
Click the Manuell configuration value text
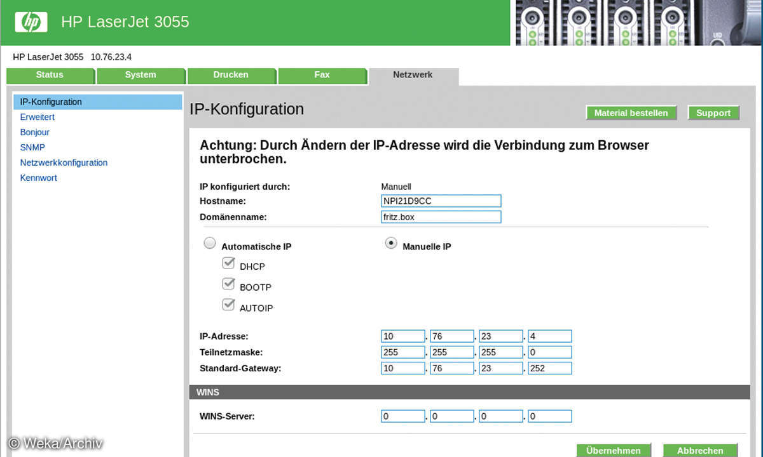396,187
